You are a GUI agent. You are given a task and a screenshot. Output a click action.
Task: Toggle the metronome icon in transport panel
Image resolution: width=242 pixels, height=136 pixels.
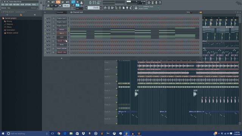tap(49, 2)
